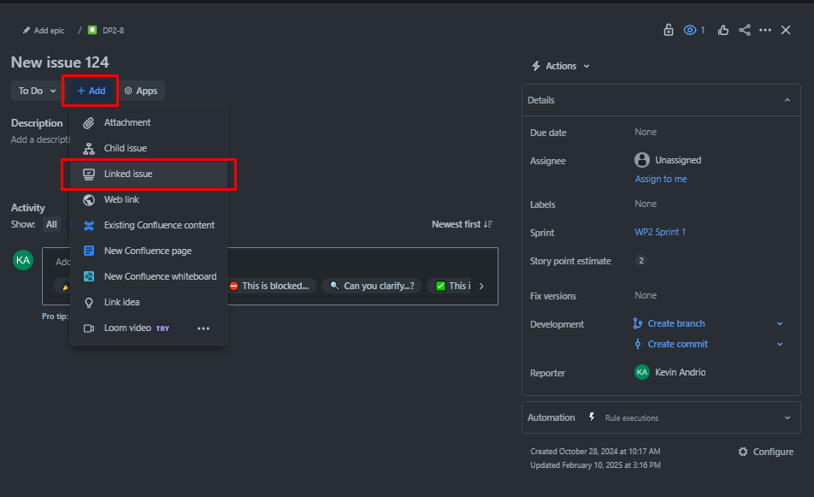Screen dimensions: 814x497
Task: Open the Actions dropdown
Action: [x=561, y=66]
